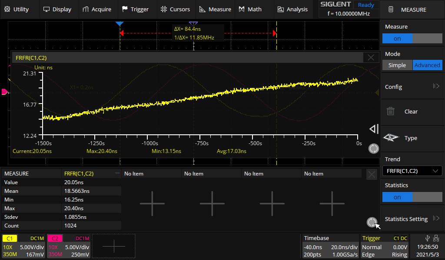Screen dimensions: 445x260
Task: Click the 1/ΔX= 11.85MHz cursor readout
Action: (194, 37)
